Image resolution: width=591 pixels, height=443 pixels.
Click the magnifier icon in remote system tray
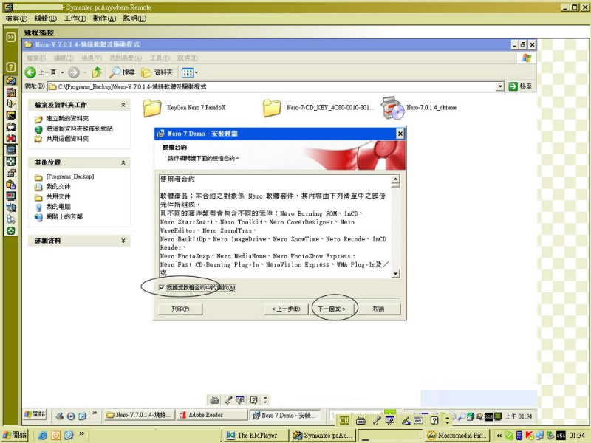point(461,416)
